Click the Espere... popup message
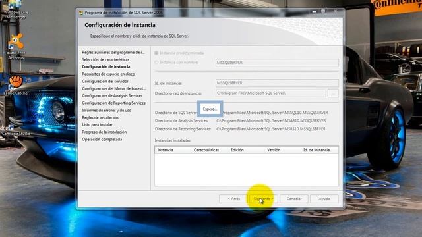 point(210,109)
